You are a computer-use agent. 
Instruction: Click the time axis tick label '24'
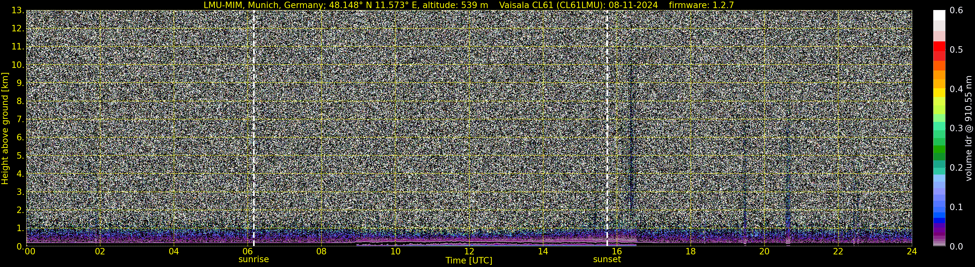click(912, 251)
